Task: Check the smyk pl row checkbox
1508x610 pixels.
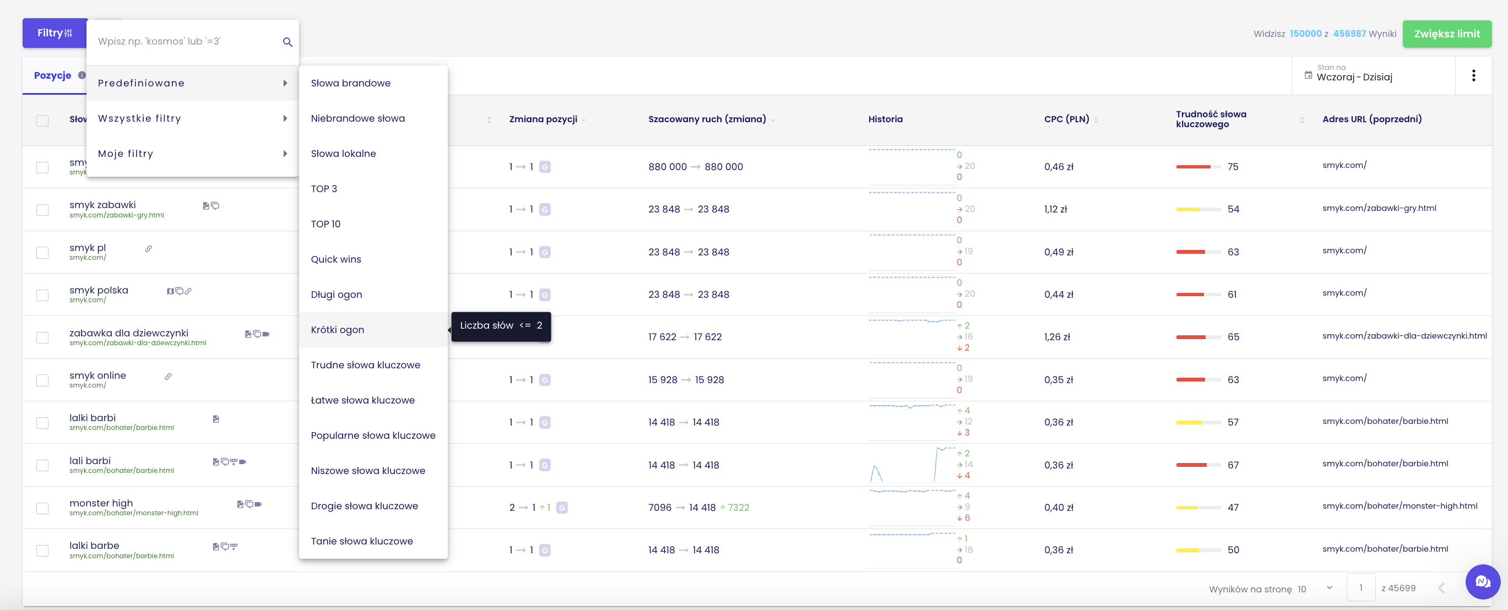Action: 42,252
